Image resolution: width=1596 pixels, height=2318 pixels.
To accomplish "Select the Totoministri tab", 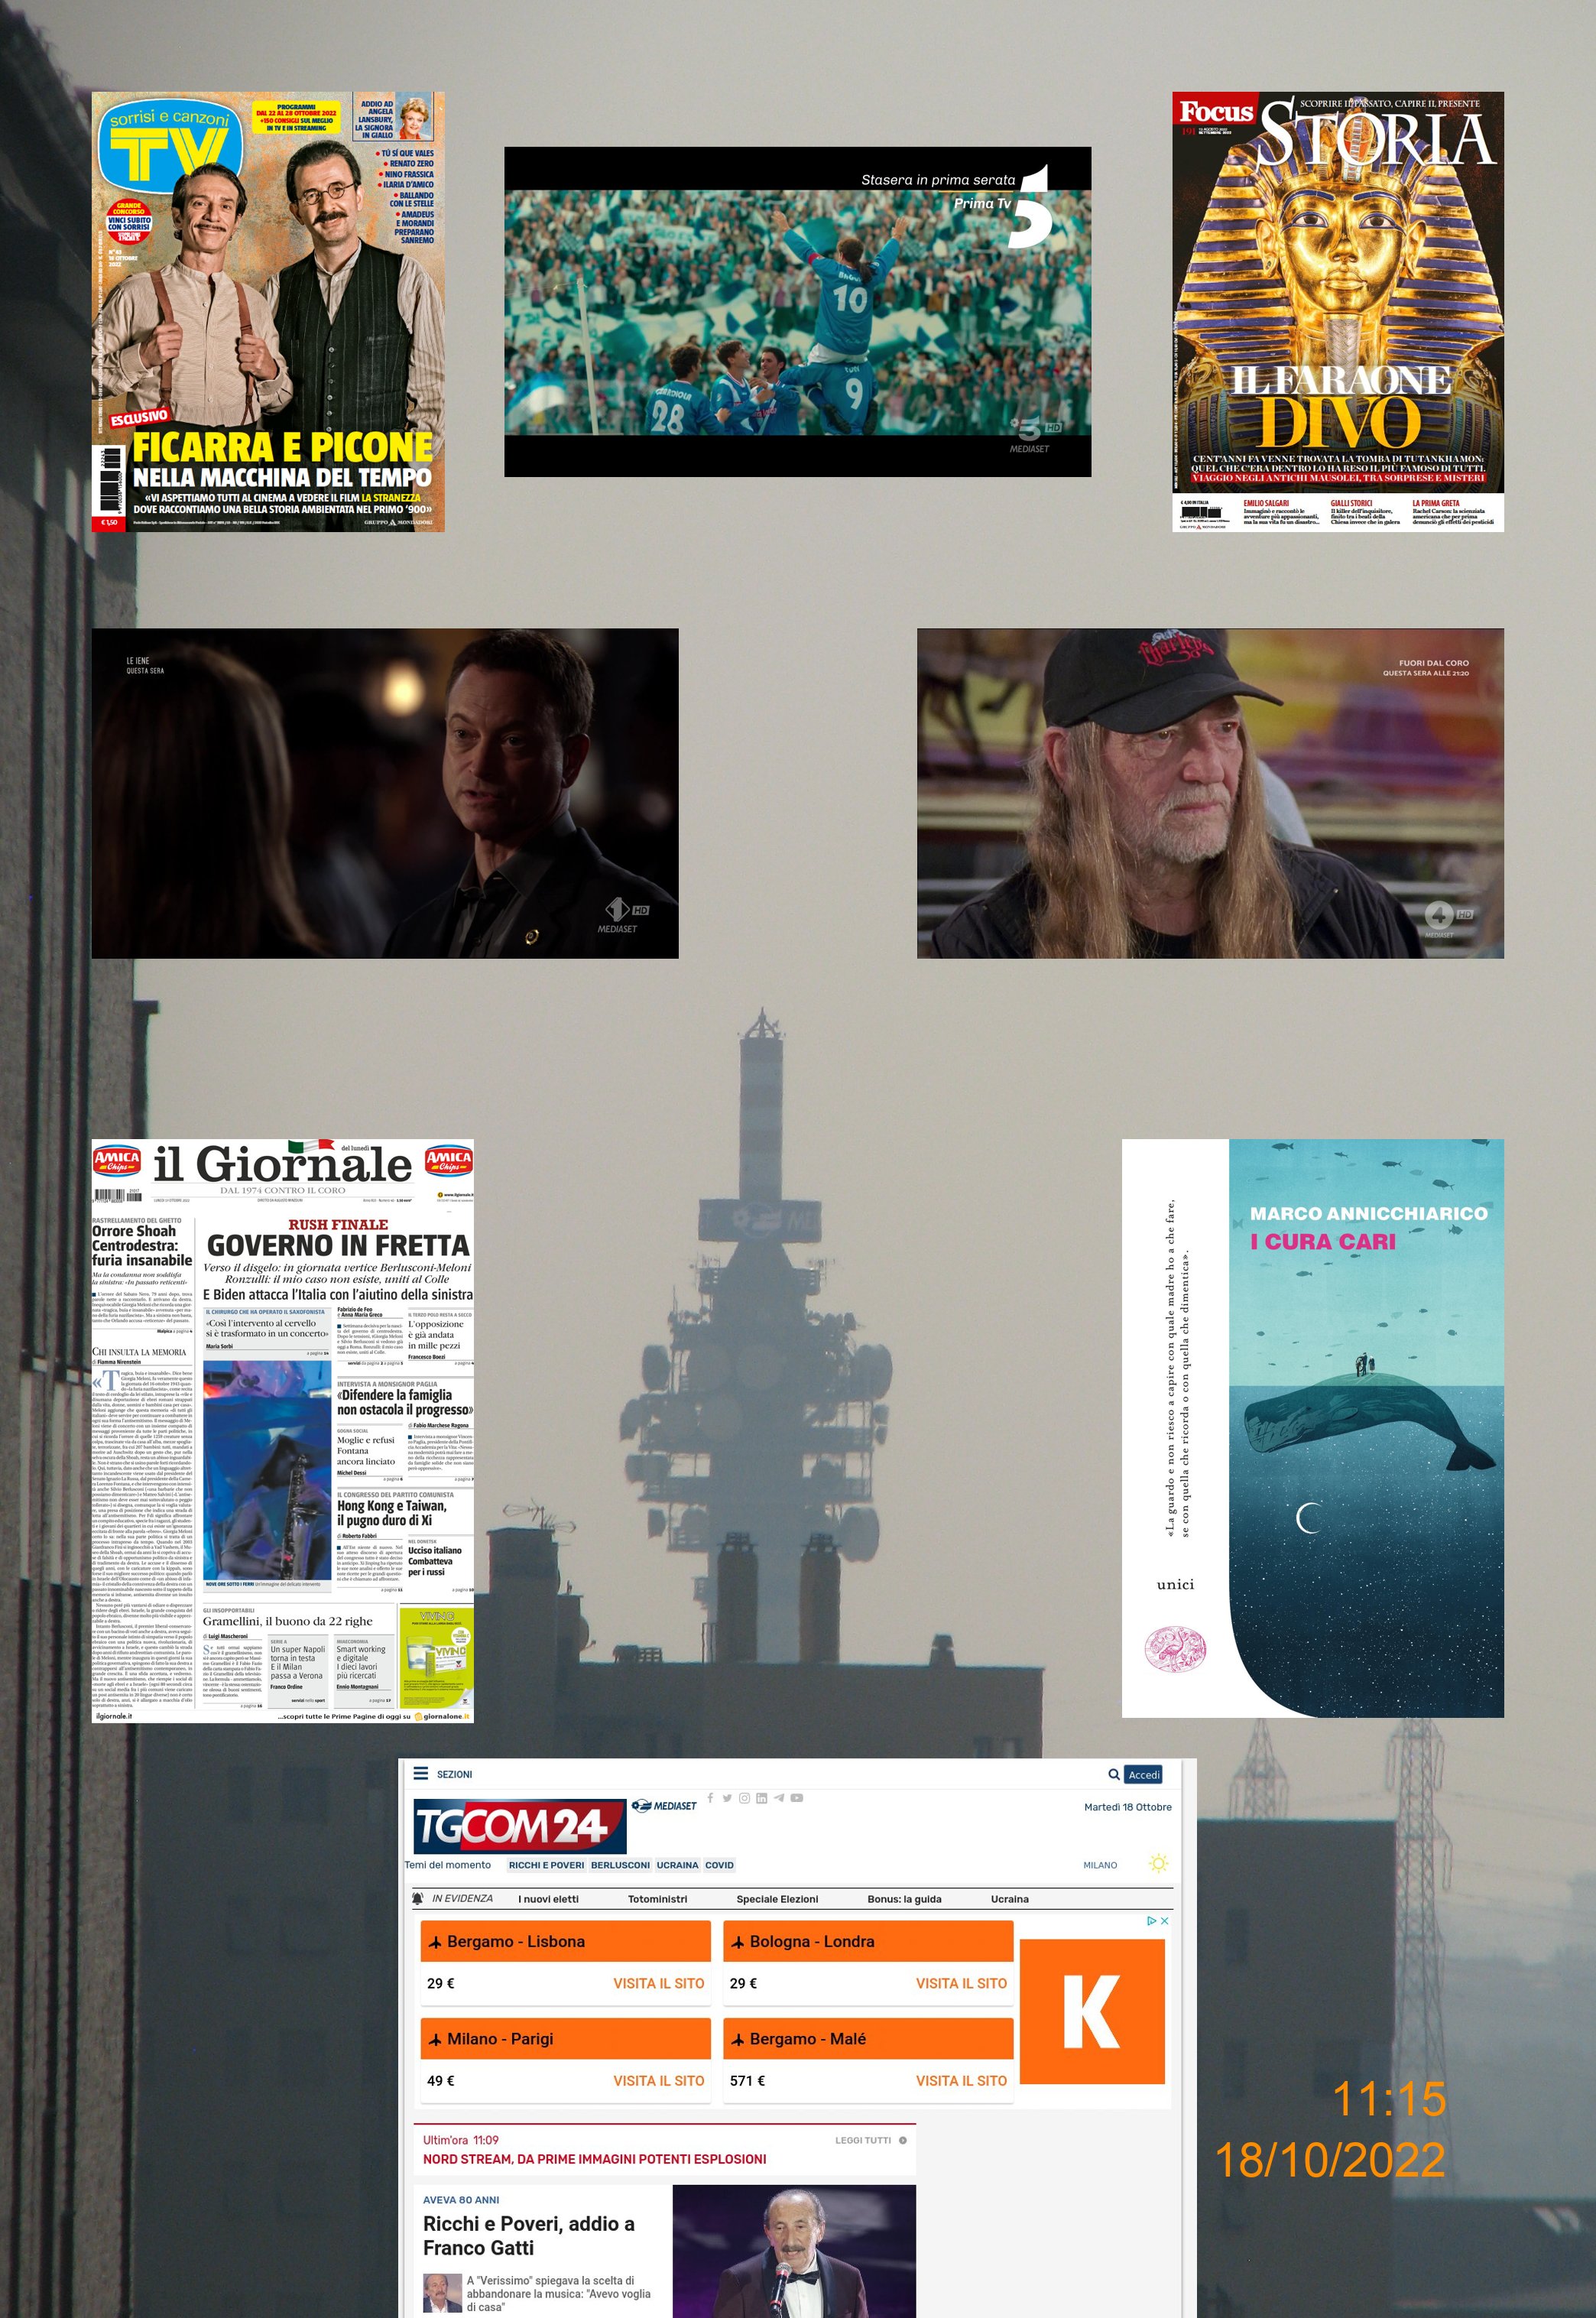I will pos(657,1899).
